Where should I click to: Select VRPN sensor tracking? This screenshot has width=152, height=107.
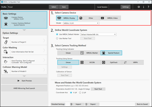[133, 62]
